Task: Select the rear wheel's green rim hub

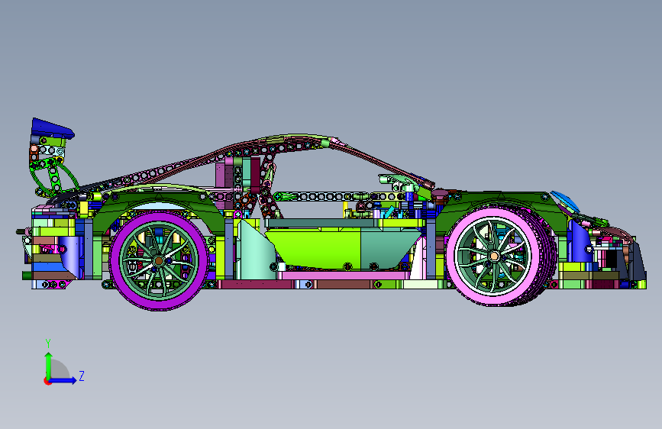Action: pyautogui.click(x=159, y=261)
